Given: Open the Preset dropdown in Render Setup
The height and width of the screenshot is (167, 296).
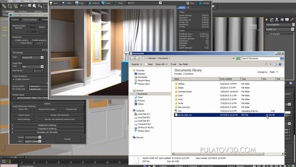Looking at the screenshot, I should coord(33,137).
